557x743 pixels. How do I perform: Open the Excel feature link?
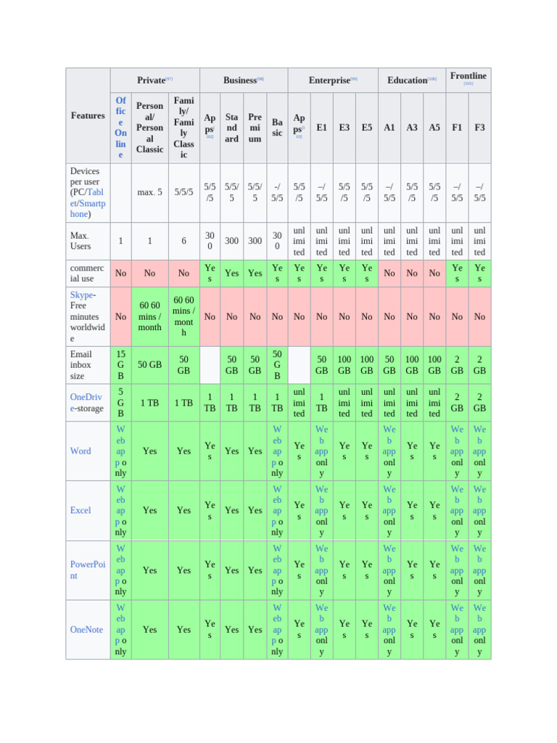[x=81, y=510]
